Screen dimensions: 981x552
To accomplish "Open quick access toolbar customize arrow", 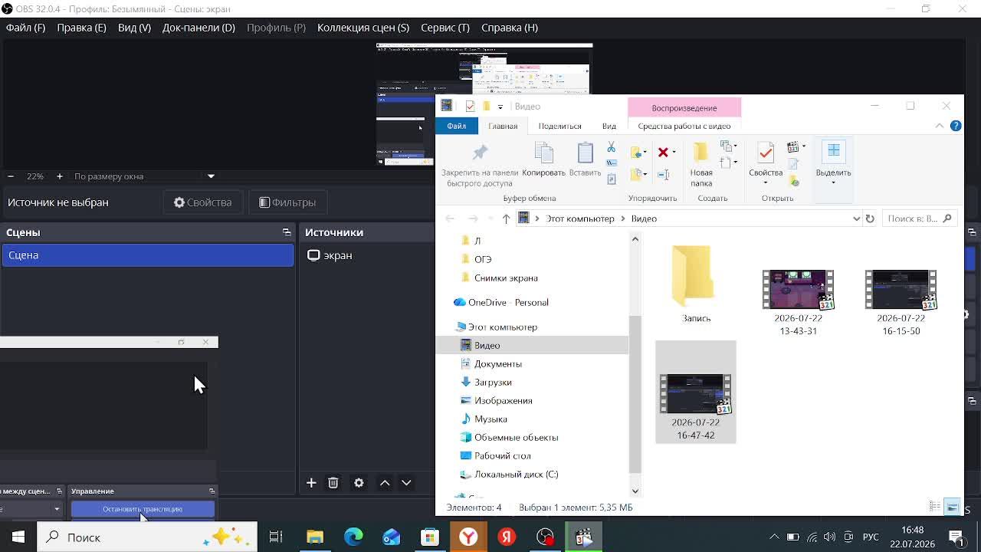I will pyautogui.click(x=500, y=107).
